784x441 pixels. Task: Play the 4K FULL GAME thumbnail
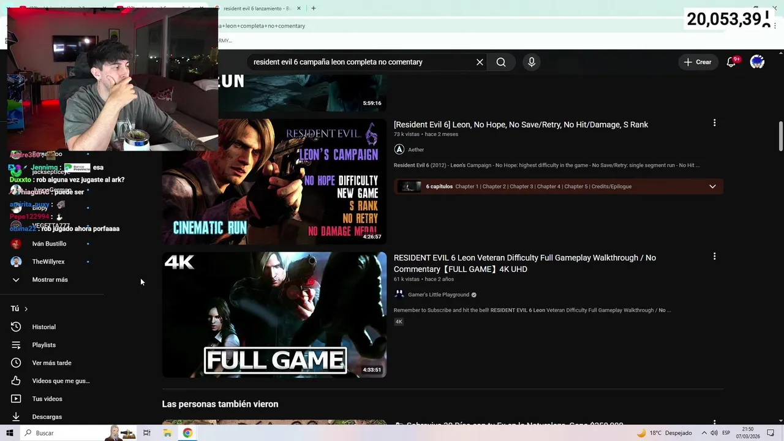274,315
